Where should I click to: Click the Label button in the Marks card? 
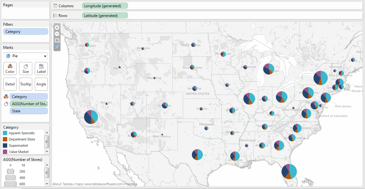[41, 69]
